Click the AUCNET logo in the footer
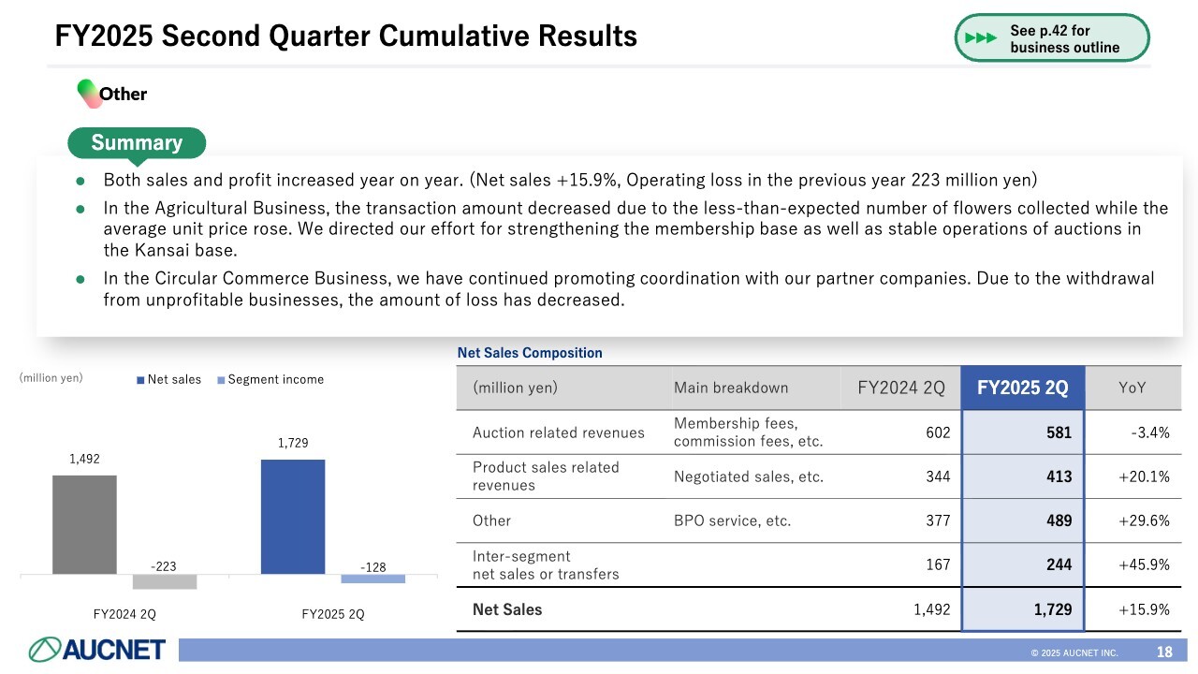Viewport: 1198px width, 674px height. click(97, 649)
